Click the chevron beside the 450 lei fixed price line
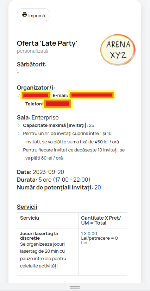This screenshot has height=291, width=150. point(19,134)
